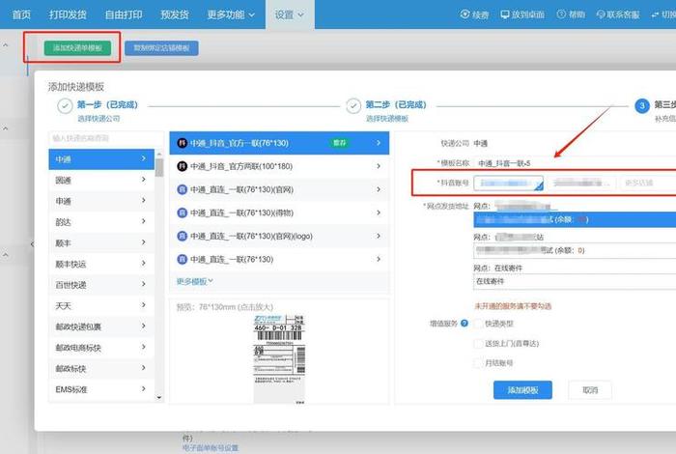
Task: Tick the 送货上门(音尊达) checkbox
Action: pyautogui.click(x=478, y=344)
